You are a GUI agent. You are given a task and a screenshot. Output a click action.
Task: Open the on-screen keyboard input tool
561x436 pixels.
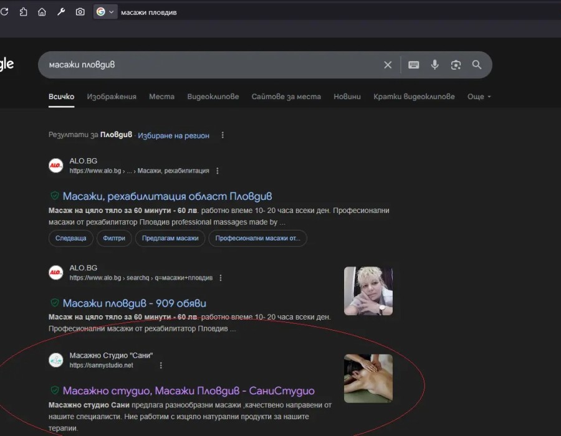coord(413,65)
